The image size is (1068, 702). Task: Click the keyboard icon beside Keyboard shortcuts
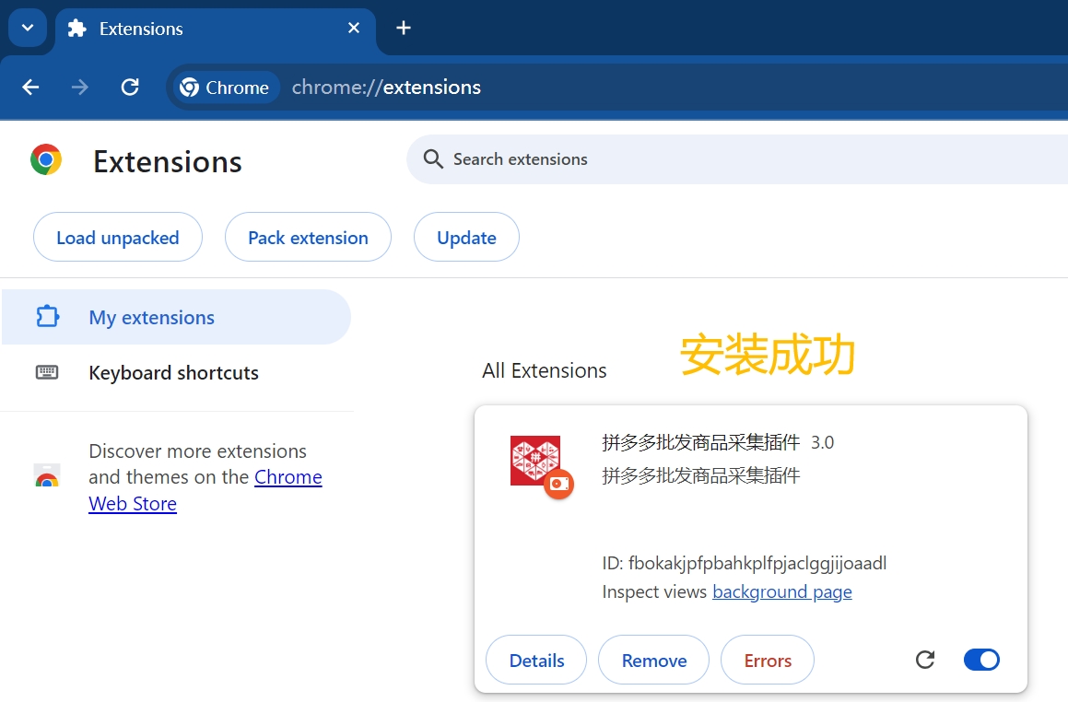click(47, 372)
